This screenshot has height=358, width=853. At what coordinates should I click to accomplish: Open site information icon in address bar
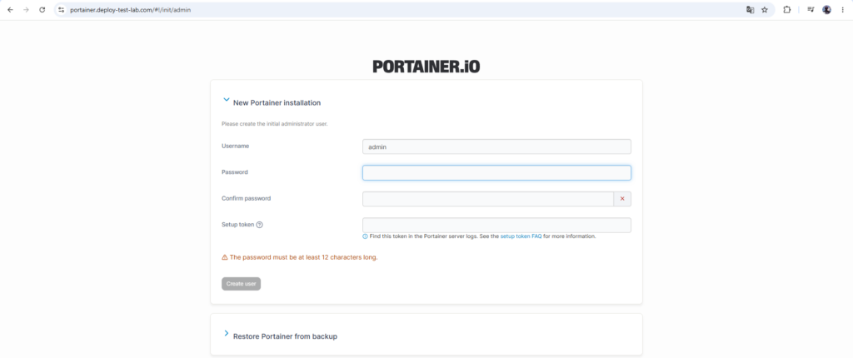tap(61, 10)
